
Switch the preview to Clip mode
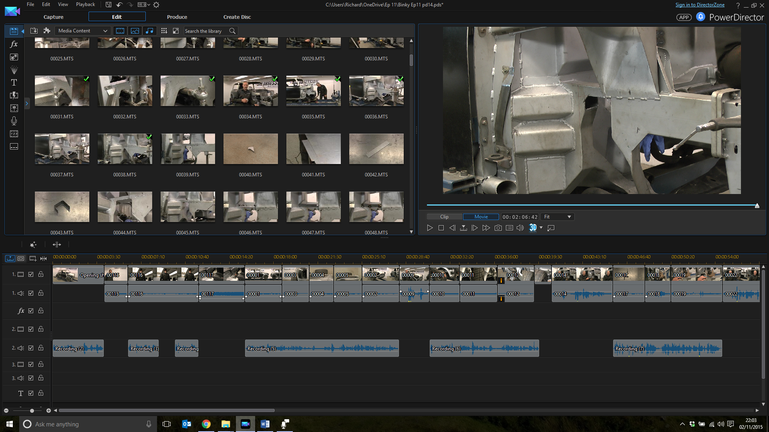click(444, 217)
